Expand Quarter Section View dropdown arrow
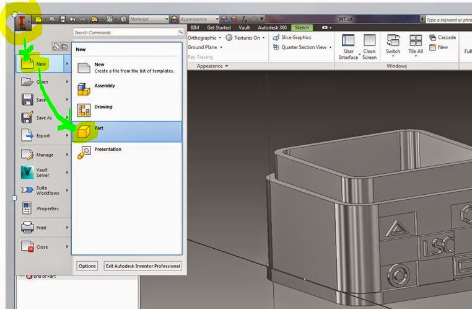This screenshot has width=472, height=309. pos(331,47)
